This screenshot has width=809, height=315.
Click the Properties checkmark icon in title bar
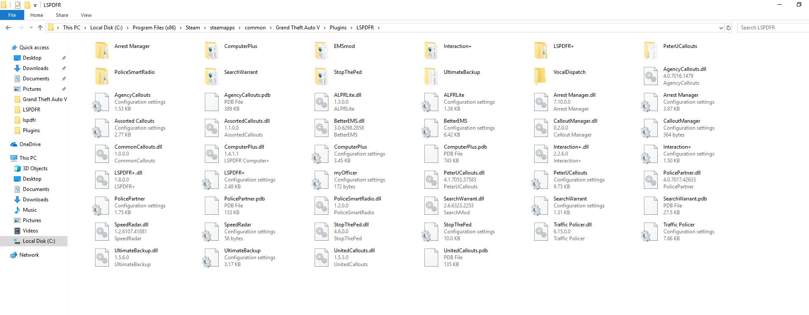(x=18, y=5)
